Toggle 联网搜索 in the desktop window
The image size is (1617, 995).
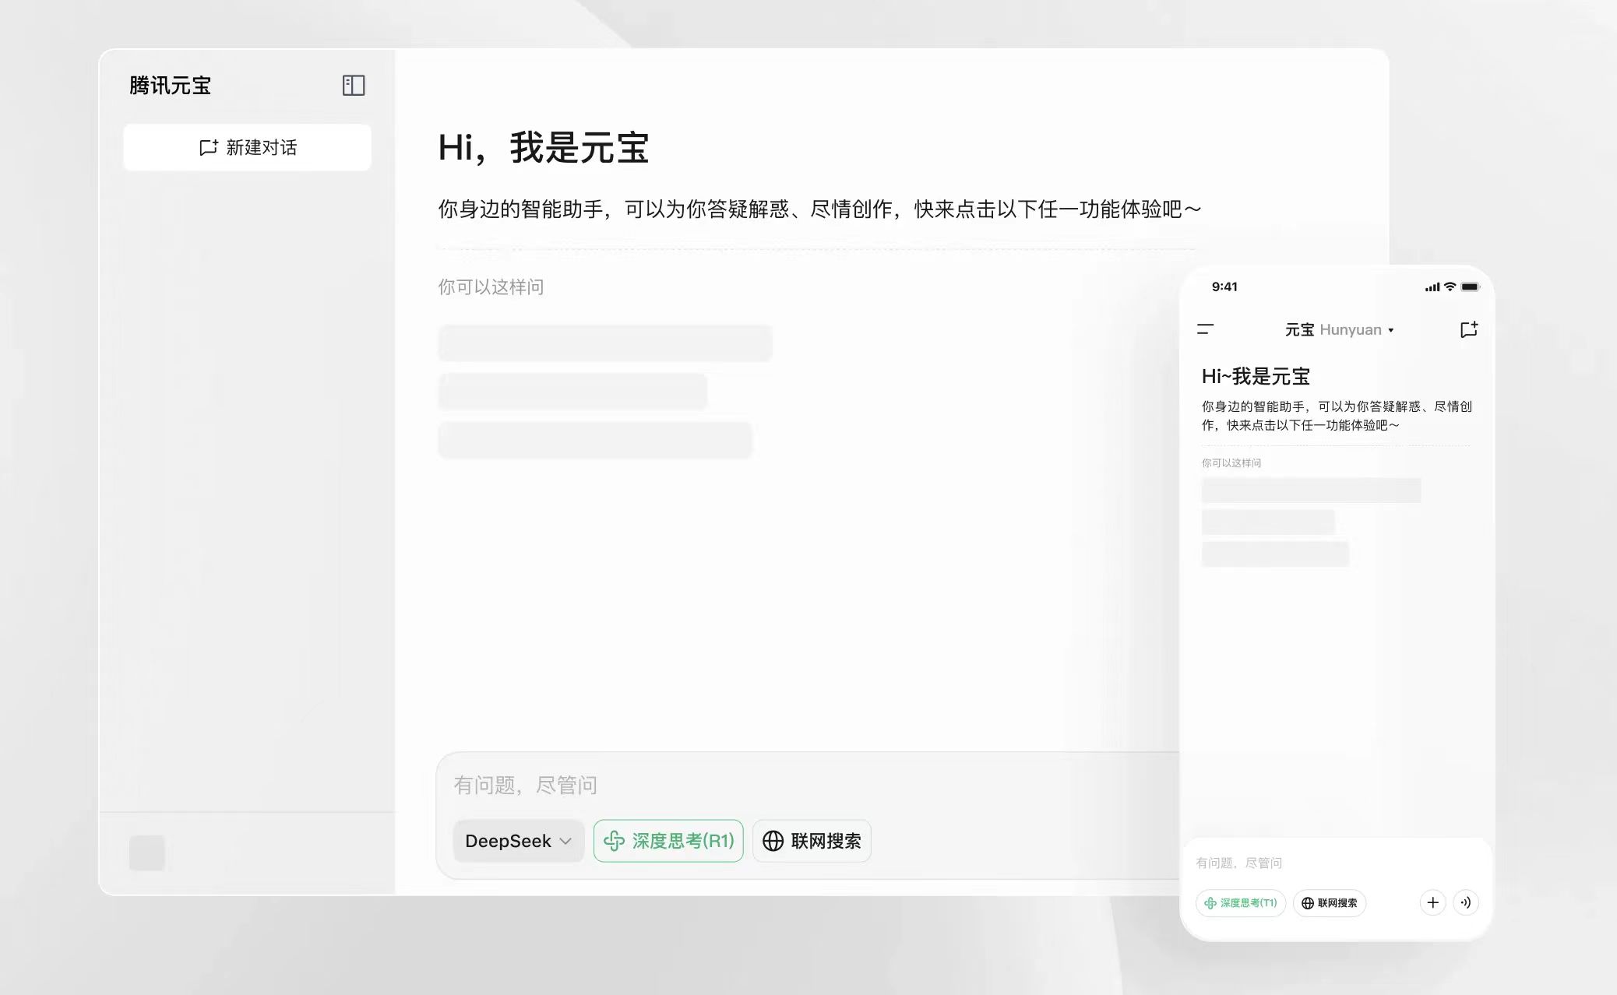click(x=812, y=841)
